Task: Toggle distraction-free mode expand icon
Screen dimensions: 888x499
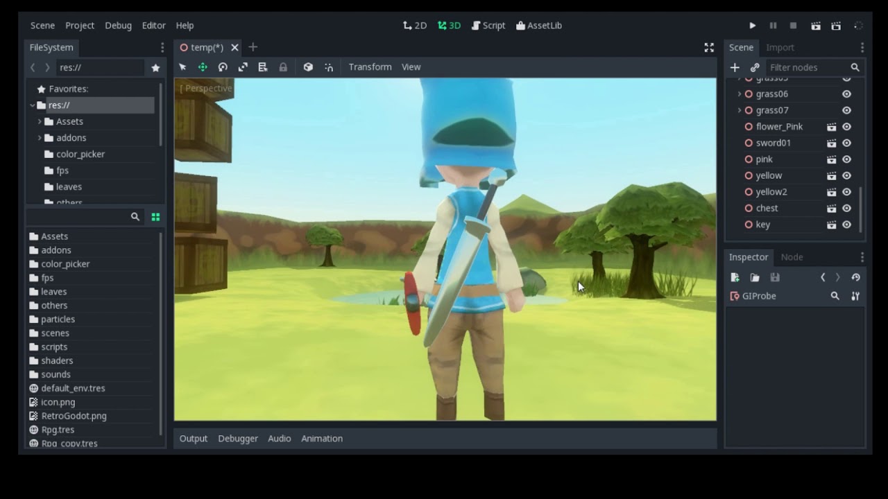Action: point(709,48)
